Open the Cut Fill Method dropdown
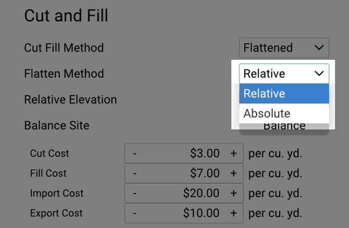 (284, 48)
